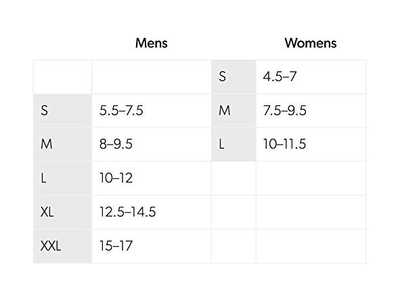
Task: Select the womens M size label
Action: [x=234, y=111]
